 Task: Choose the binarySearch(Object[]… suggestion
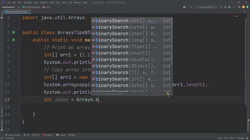(132, 66)
